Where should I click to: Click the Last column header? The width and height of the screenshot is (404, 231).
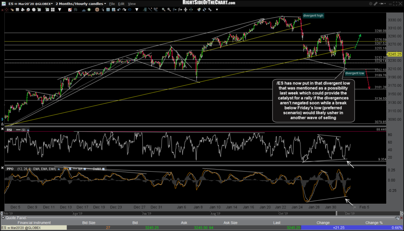pos(277,223)
